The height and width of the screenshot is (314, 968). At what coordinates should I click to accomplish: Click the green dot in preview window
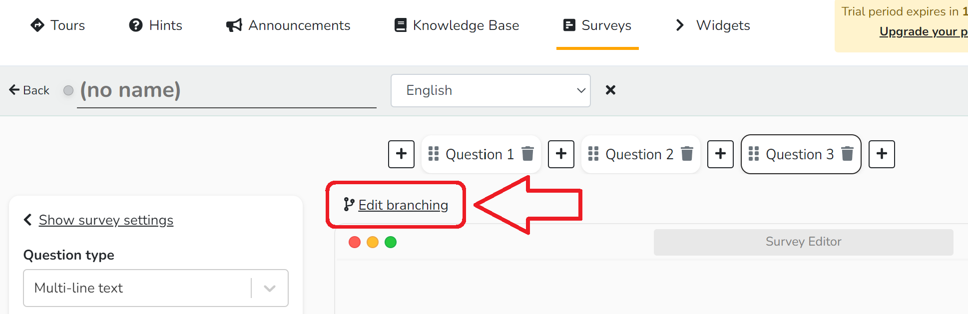click(x=391, y=242)
